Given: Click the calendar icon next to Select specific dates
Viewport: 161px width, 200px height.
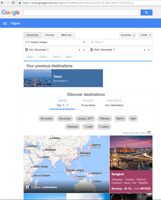Looking at the screenshot, I should point(149,133).
